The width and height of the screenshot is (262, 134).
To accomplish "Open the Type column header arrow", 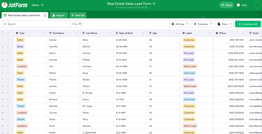I will (x=43, y=33).
